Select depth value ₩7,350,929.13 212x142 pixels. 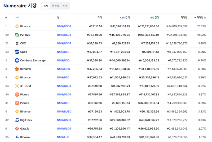[x=121, y=43]
